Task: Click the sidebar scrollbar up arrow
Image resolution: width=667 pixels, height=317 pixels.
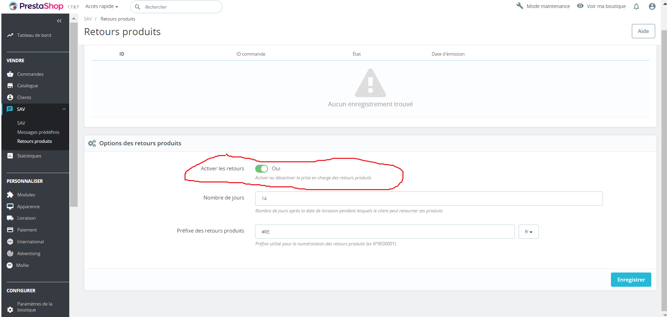Action: pos(73,18)
